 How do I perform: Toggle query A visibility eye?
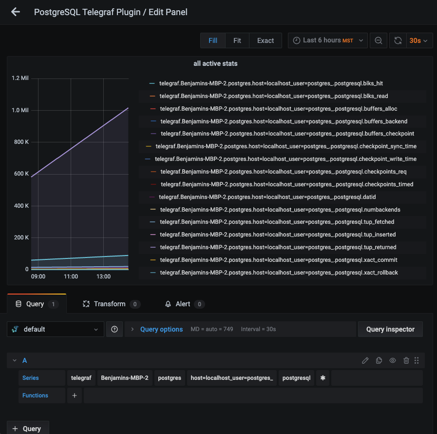[392, 360]
